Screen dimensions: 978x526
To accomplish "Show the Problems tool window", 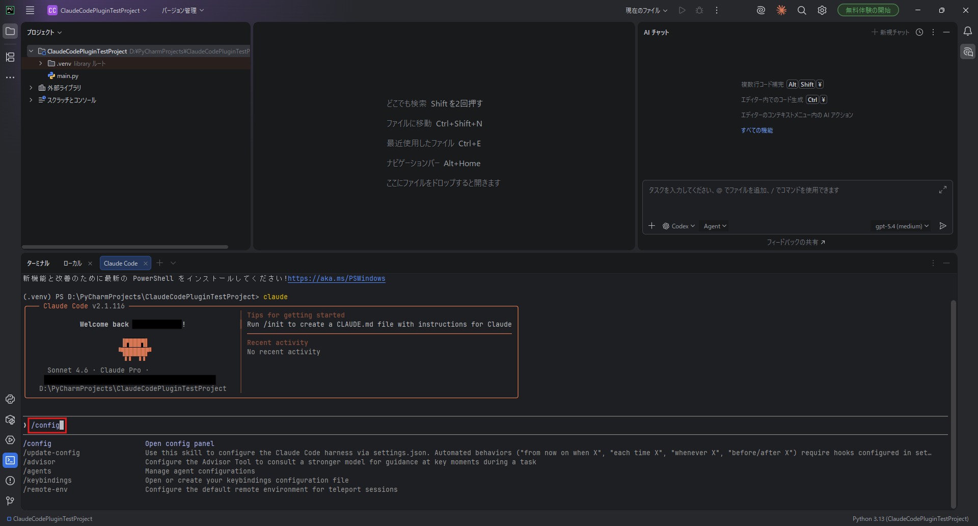I will point(10,481).
